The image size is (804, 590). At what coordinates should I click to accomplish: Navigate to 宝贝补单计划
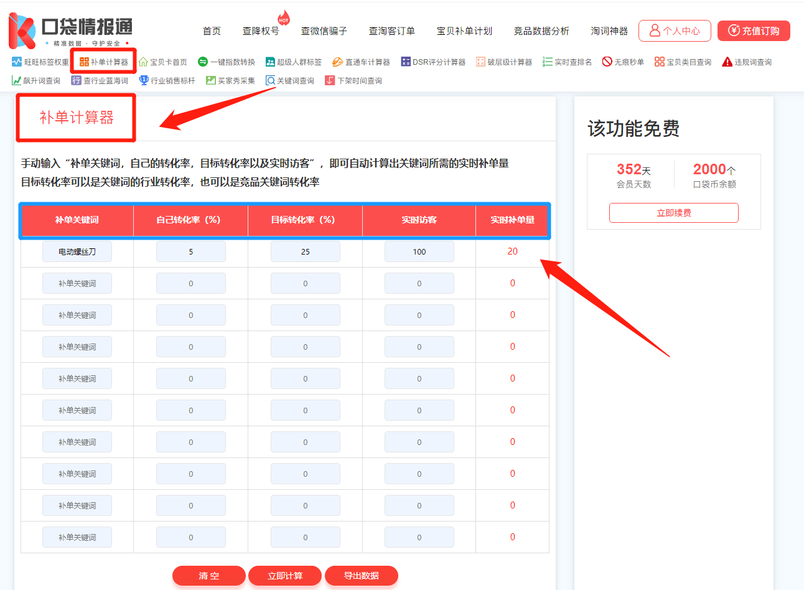(464, 31)
